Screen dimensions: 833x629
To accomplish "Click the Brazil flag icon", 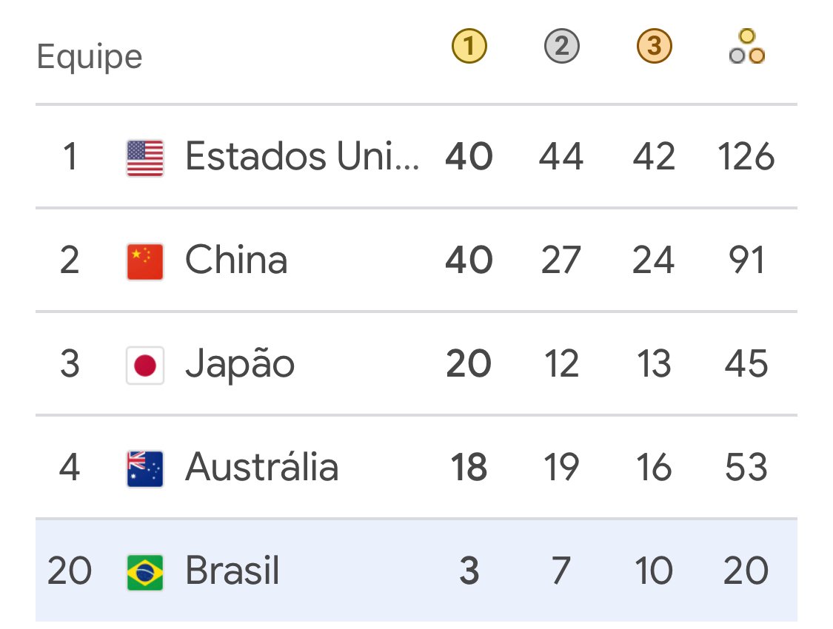I will pyautogui.click(x=145, y=572).
